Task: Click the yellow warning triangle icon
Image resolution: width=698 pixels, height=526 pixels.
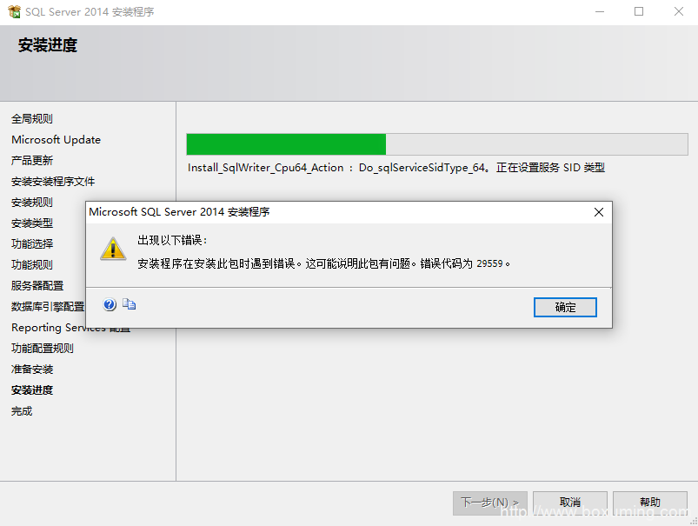Action: [113, 249]
